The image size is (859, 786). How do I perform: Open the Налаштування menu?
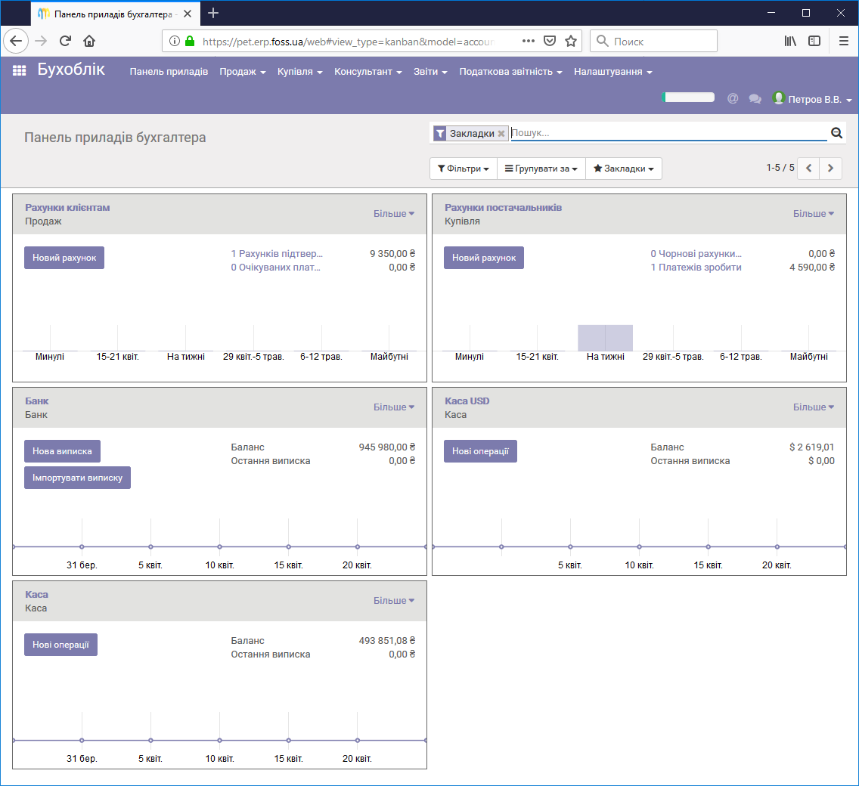[x=613, y=72]
